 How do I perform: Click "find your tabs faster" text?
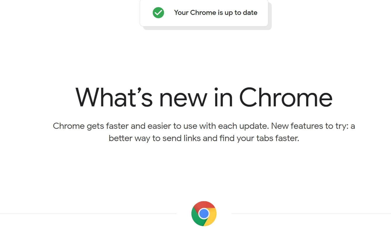pos(259,138)
